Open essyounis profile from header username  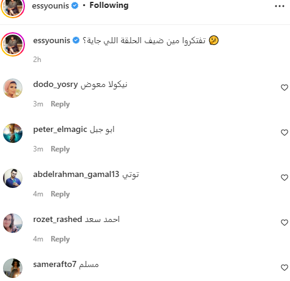pyautogui.click(x=50, y=5)
